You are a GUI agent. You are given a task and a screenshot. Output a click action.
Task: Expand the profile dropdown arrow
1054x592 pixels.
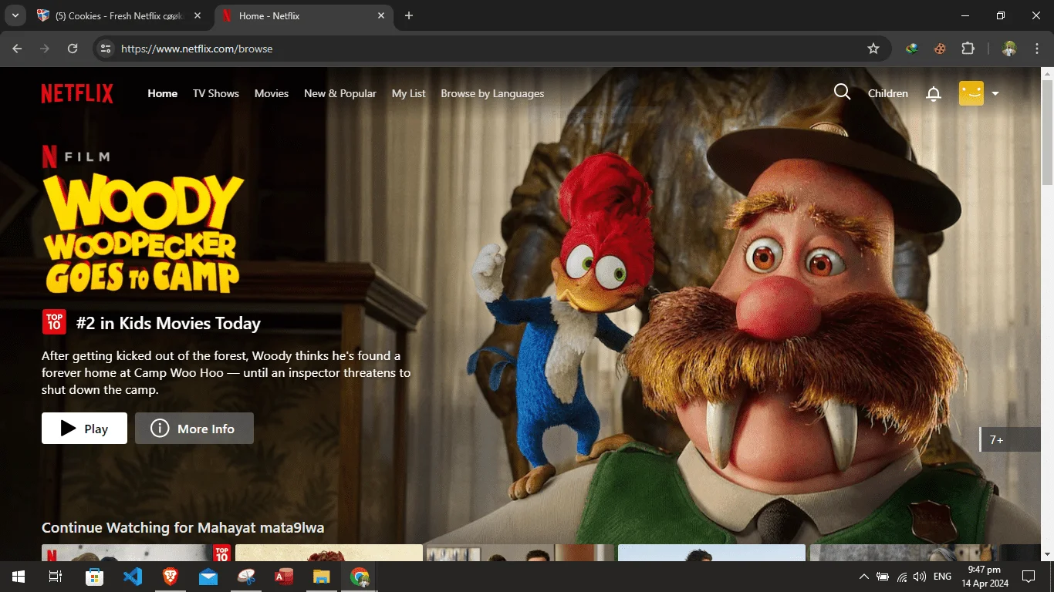995,94
